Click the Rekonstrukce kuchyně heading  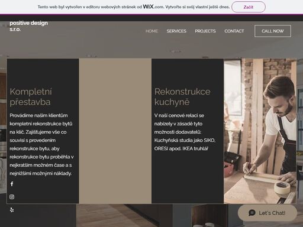pos(182,97)
